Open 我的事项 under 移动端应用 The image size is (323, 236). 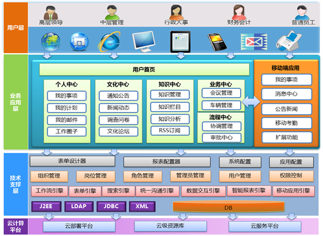(x=286, y=80)
